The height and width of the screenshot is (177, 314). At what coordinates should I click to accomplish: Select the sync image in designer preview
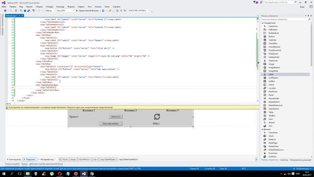pyautogui.click(x=157, y=117)
